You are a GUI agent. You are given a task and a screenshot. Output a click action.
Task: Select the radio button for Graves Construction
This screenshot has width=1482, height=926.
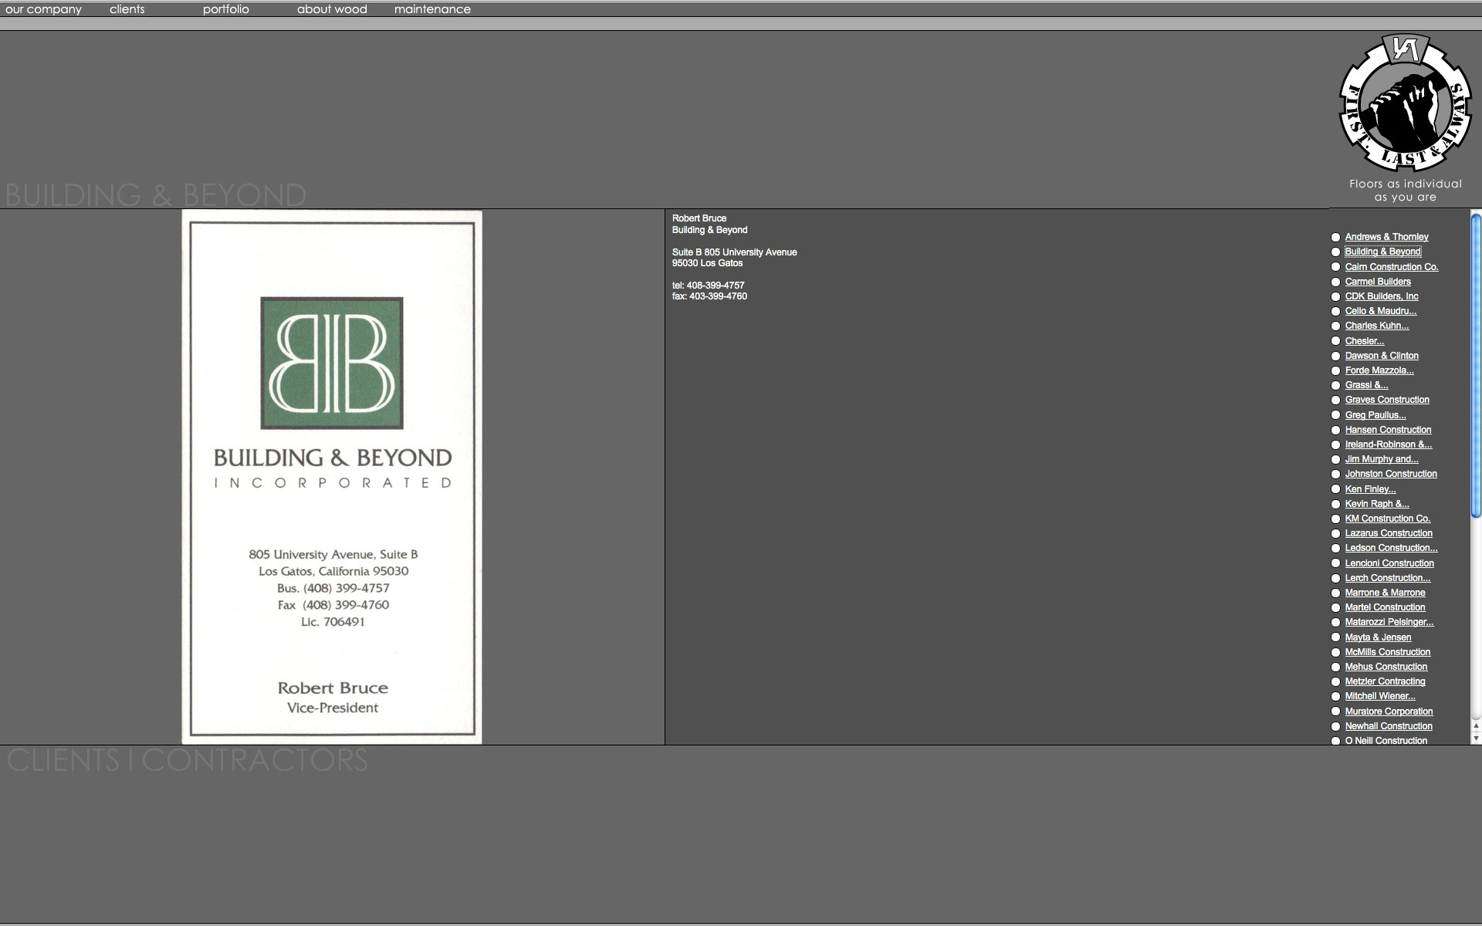pos(1335,400)
